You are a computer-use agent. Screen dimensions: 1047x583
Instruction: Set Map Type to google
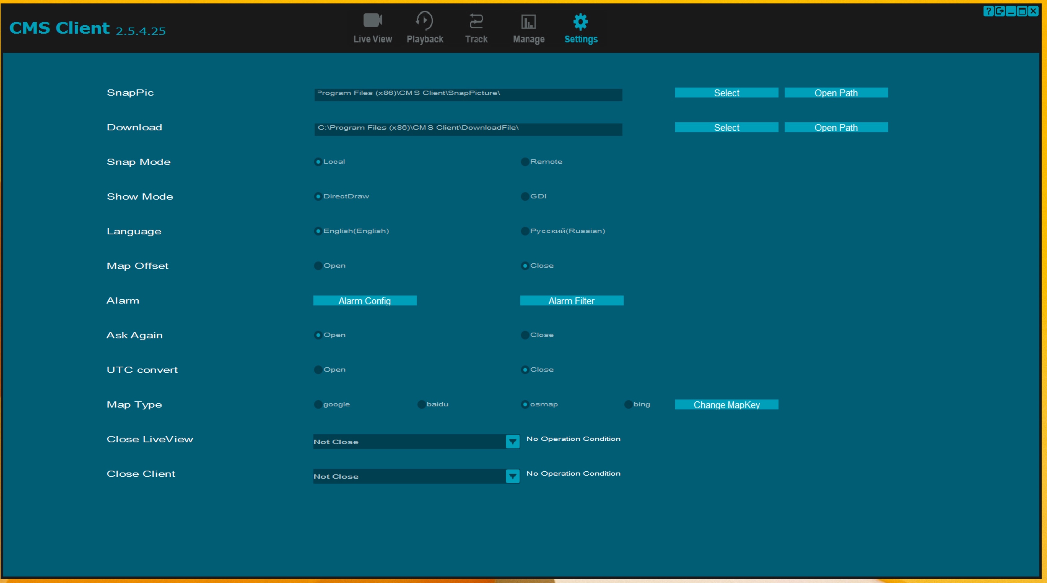pos(318,404)
